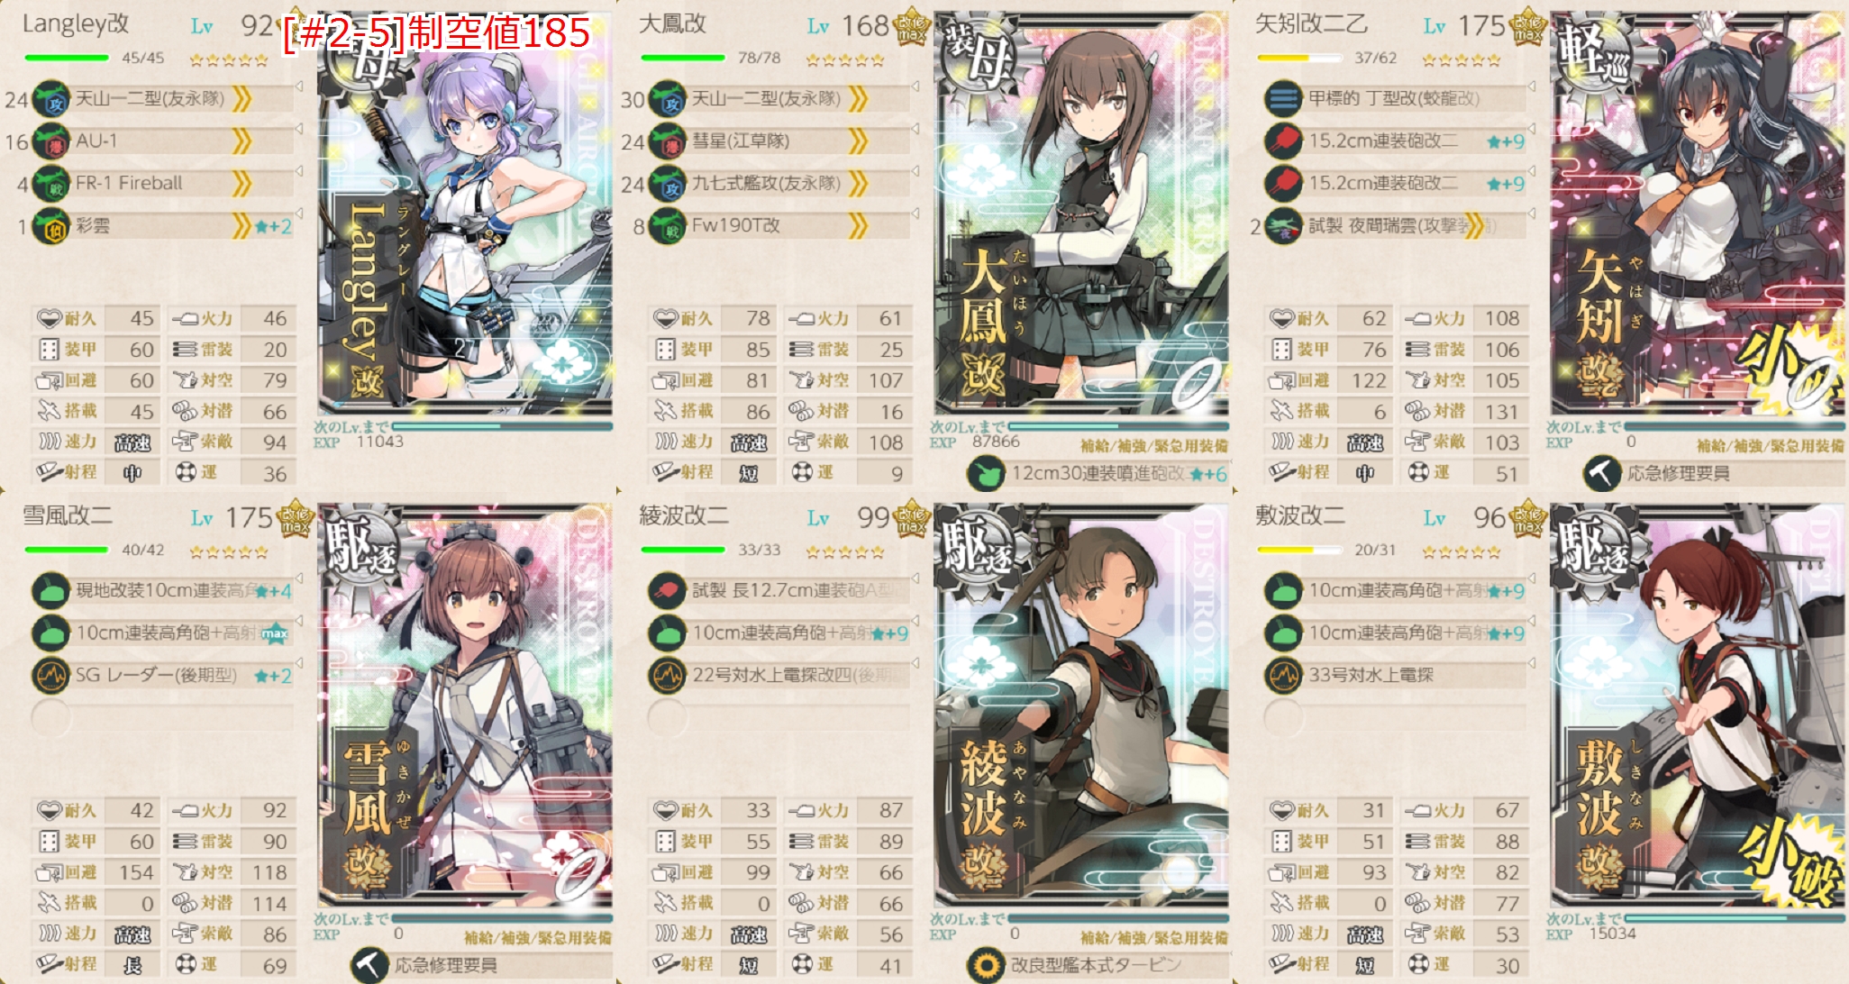Click 雪風改二's 応急修理要員 hammer icon
This screenshot has height=984, width=1849.
pyautogui.click(x=369, y=965)
